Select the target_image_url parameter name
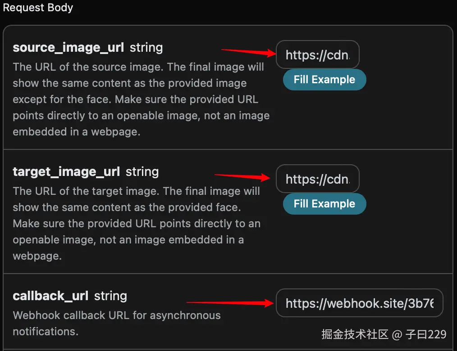Screen dimensions: 457x351 pos(66,171)
